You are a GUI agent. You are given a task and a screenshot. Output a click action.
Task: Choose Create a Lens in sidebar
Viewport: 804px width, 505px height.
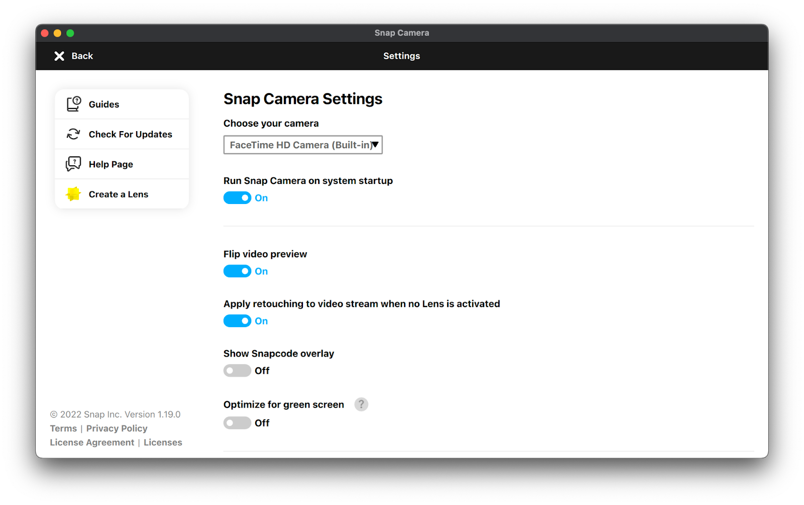pyautogui.click(x=122, y=194)
